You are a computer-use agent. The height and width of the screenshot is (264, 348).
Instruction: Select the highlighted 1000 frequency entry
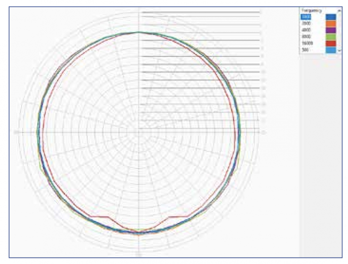coord(306,16)
